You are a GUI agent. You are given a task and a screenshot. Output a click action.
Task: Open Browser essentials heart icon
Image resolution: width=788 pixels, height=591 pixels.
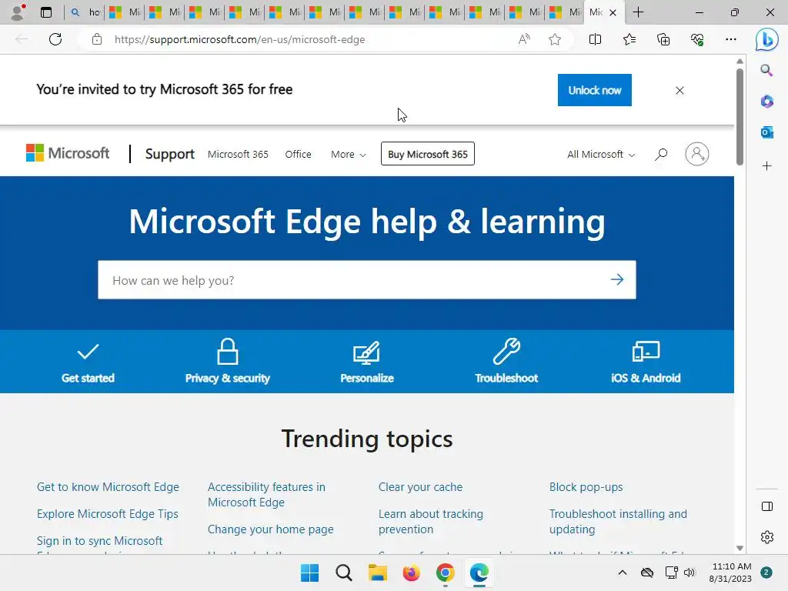pyautogui.click(x=697, y=39)
